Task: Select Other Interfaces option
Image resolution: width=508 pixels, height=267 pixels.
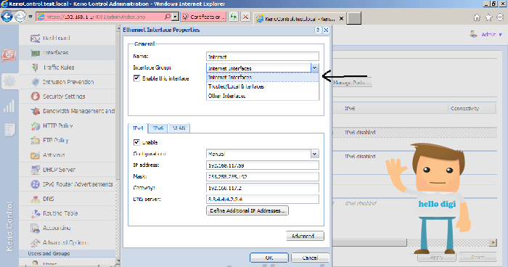Action: coord(263,96)
